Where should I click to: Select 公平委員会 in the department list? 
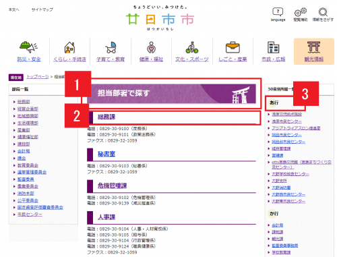tap(28, 200)
